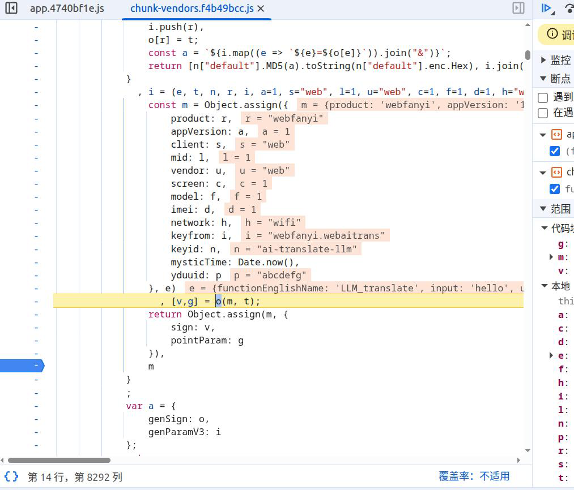Viewport: 574px width, 490px height.
Task: Select local variable l
Action: point(563,410)
